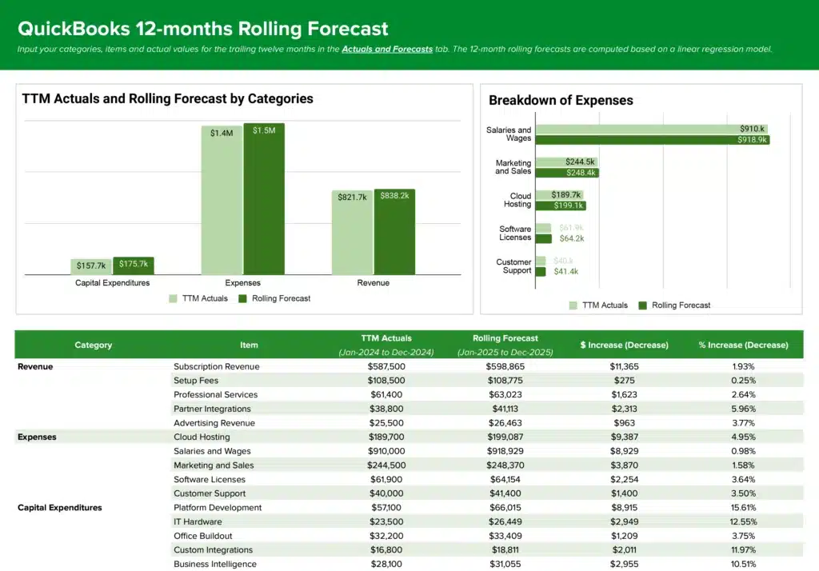
Task: Click the $910,000 actuals value
Action: 386,451
